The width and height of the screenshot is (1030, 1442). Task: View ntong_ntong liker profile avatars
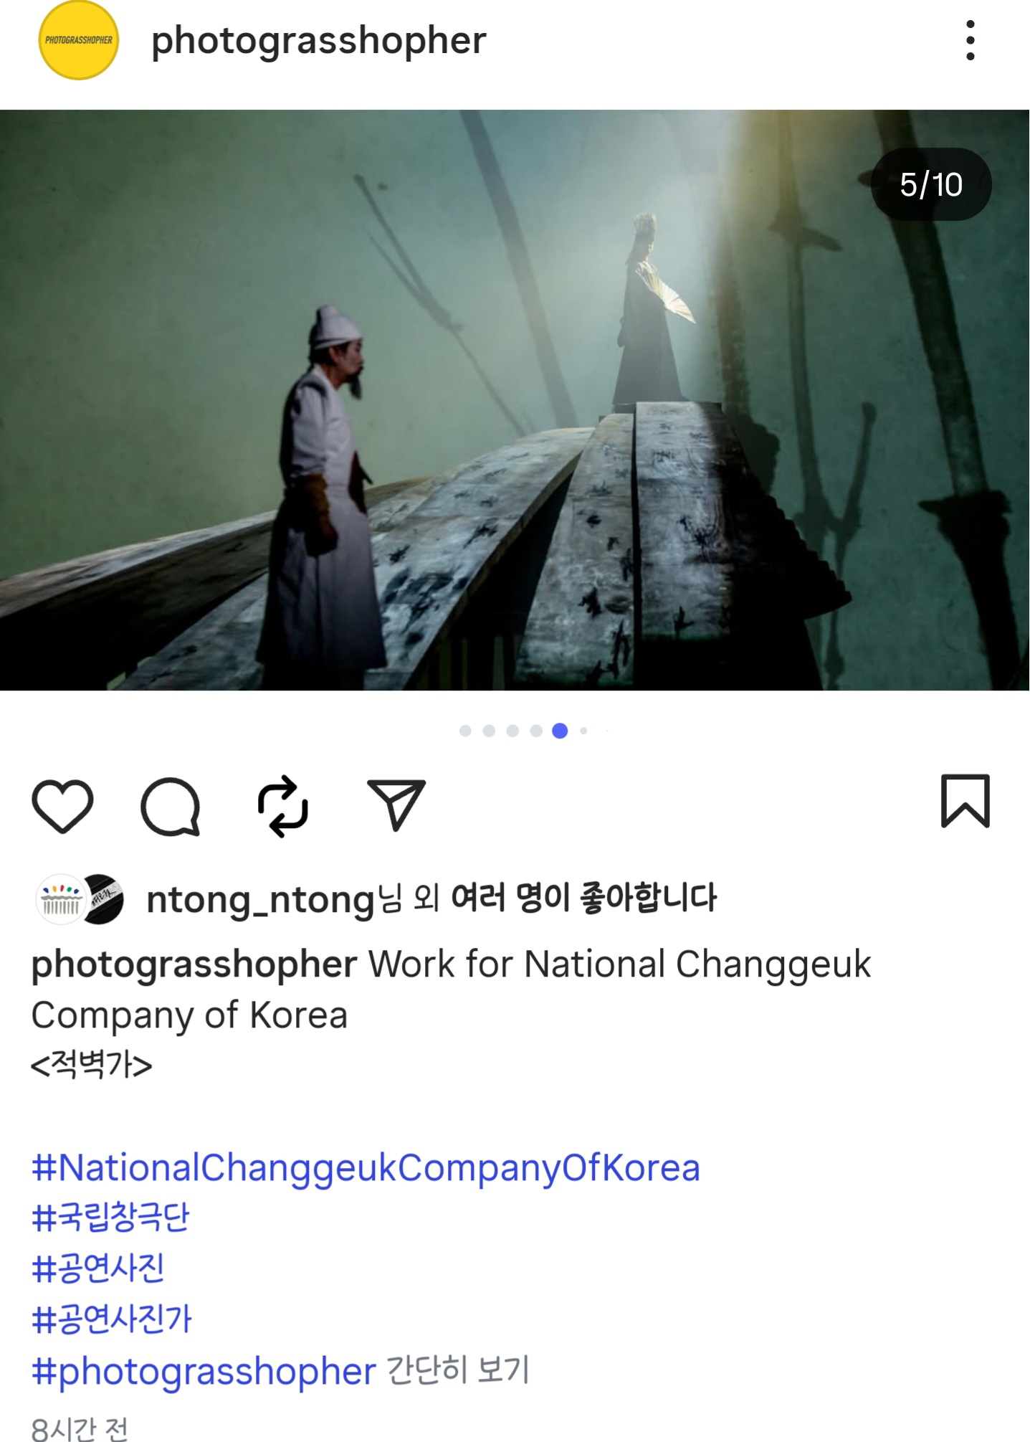pos(80,899)
